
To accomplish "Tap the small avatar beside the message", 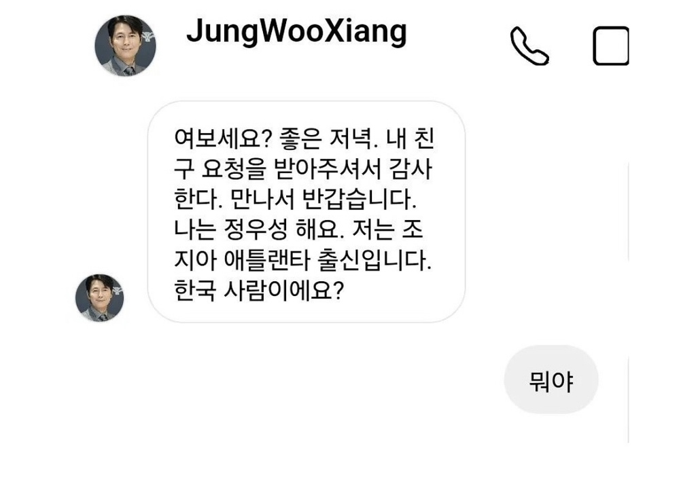I will [x=99, y=297].
